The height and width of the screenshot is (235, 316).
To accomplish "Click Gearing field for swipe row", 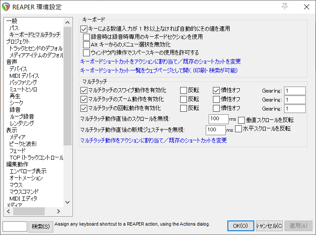I will pos(295,91).
